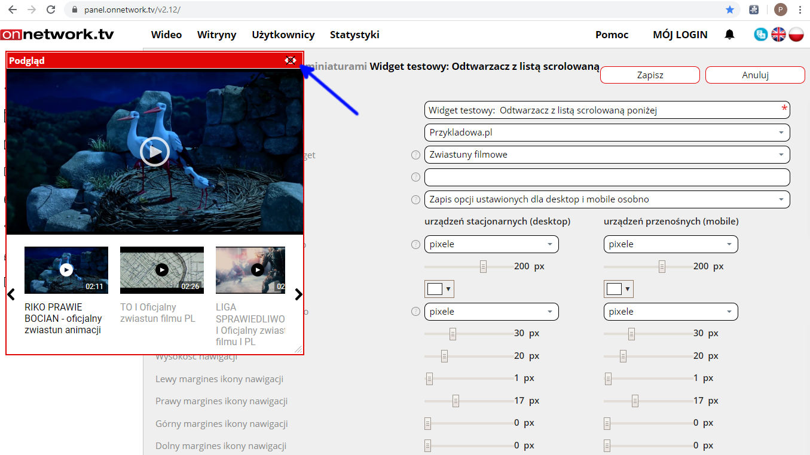Switch language to Polish flag

pyautogui.click(x=796, y=35)
